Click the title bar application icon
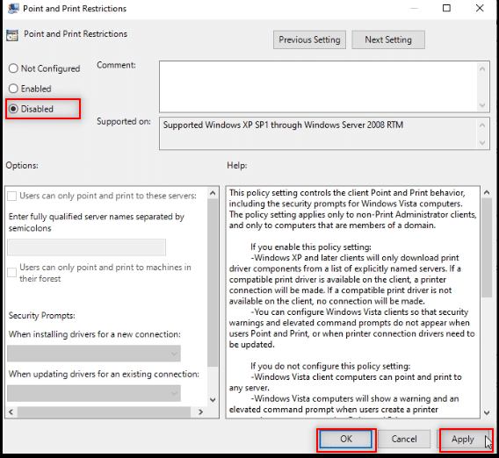This screenshot has width=499, height=458. [x=12, y=8]
